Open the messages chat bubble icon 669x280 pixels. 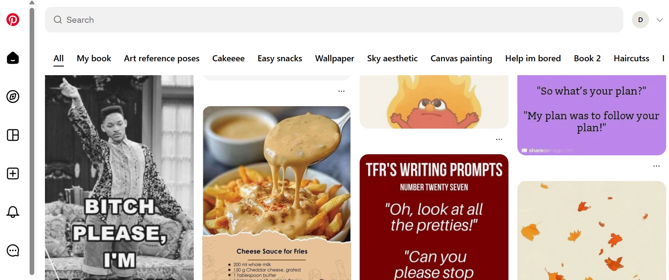point(13,250)
